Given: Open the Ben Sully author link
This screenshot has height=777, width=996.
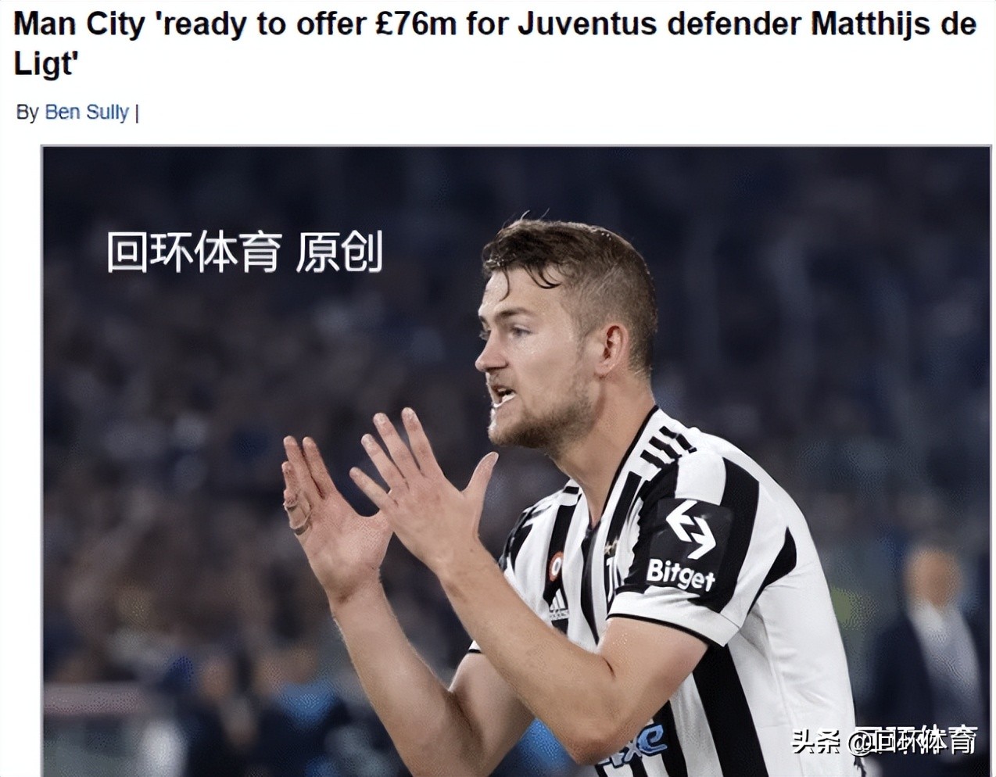Looking at the screenshot, I should tap(86, 113).
